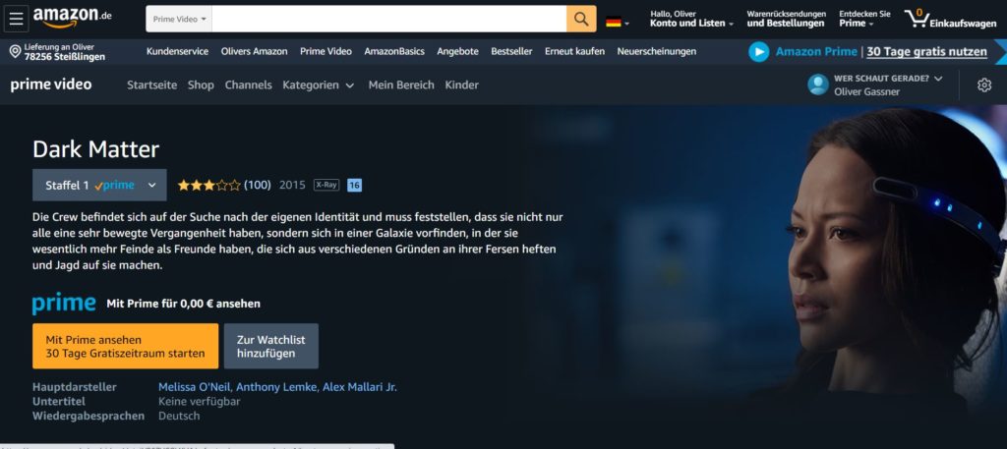This screenshot has height=449, width=1007.
Task: Open AmazonBasics in the nav bar
Action: [x=394, y=51]
